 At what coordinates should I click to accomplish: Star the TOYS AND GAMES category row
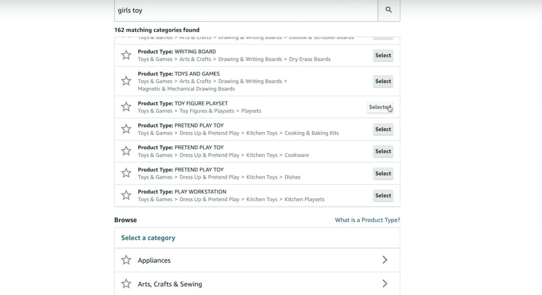(x=126, y=81)
